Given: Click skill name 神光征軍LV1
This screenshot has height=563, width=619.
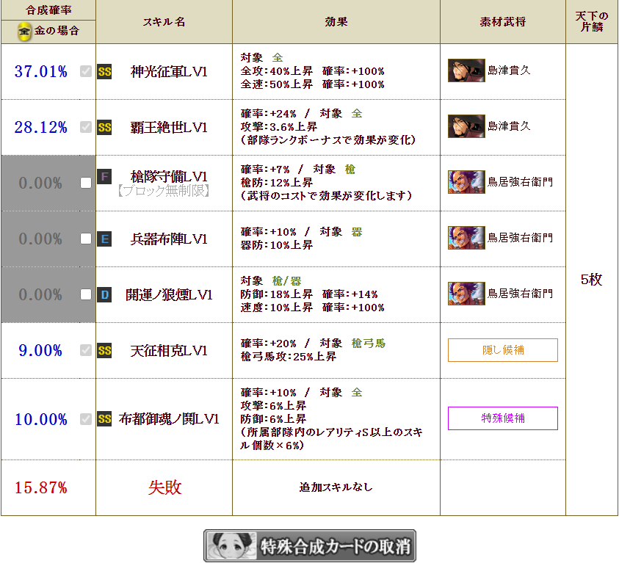Looking at the screenshot, I should click(169, 72).
